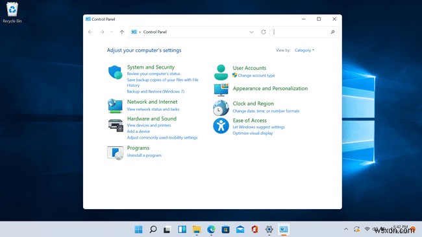The height and width of the screenshot is (237, 422).
Task: Click the Clock and Region globe-clock icon
Action: [x=221, y=107]
